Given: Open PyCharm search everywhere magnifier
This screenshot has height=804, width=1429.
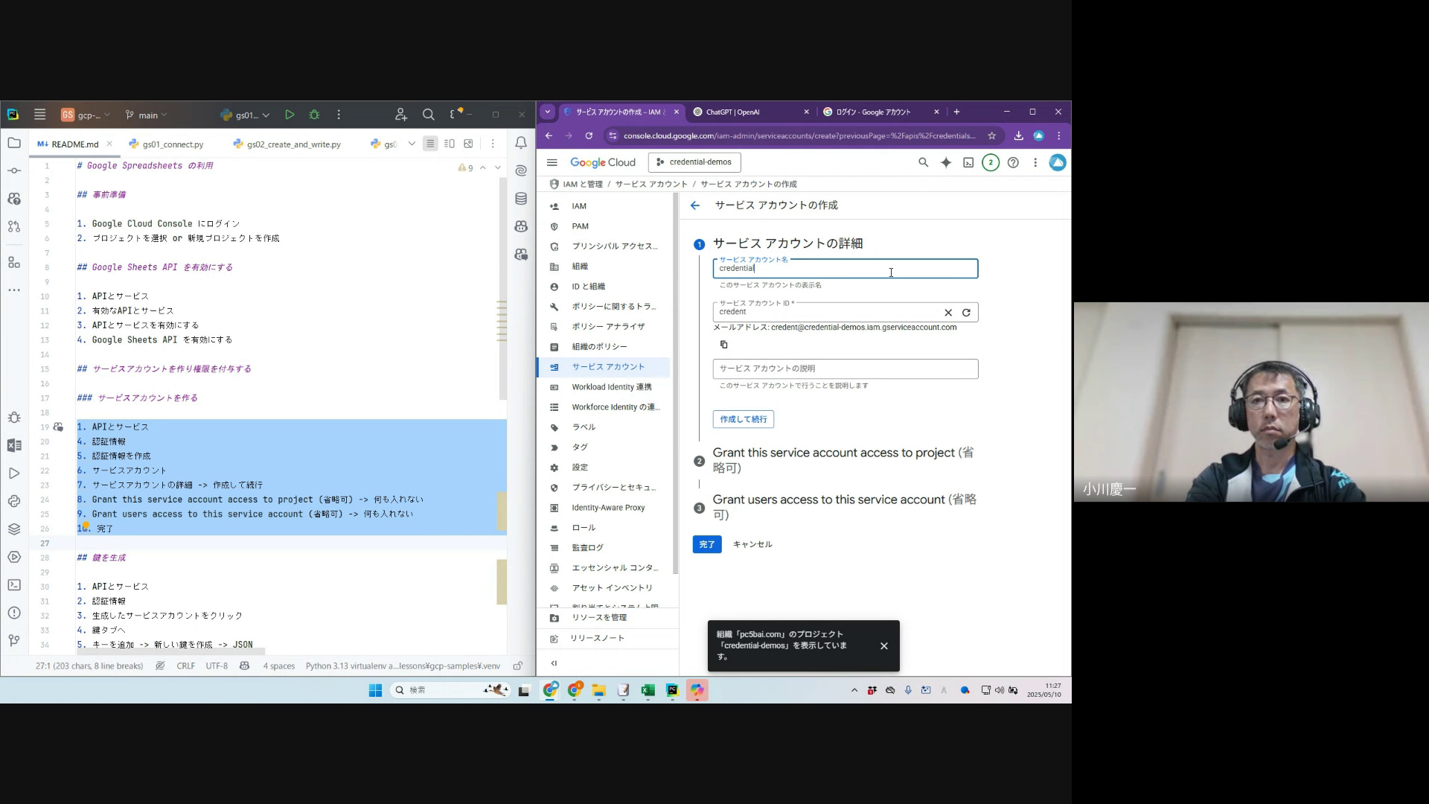Looking at the screenshot, I should pos(428,115).
